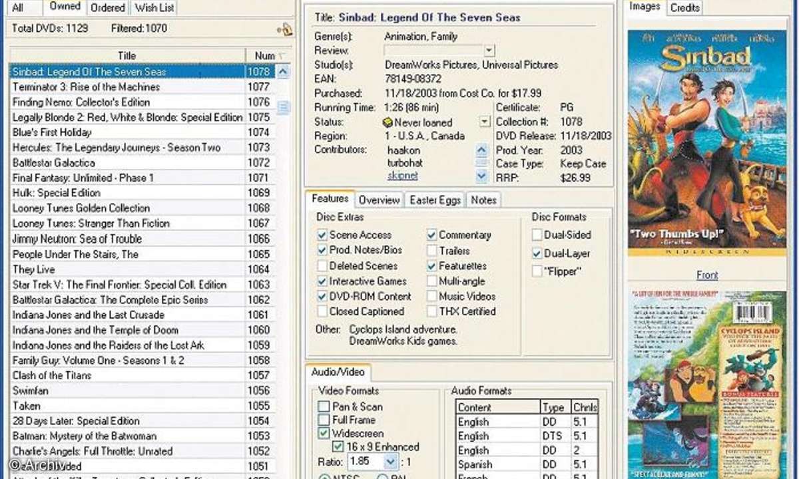799x479 pixels.
Task: Toggle the 16 x 9 Enhanced checkbox
Action: 338,447
